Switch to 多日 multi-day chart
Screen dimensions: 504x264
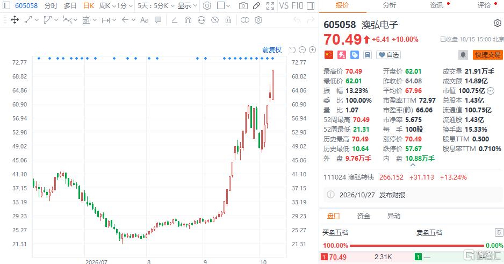coord(70,5)
